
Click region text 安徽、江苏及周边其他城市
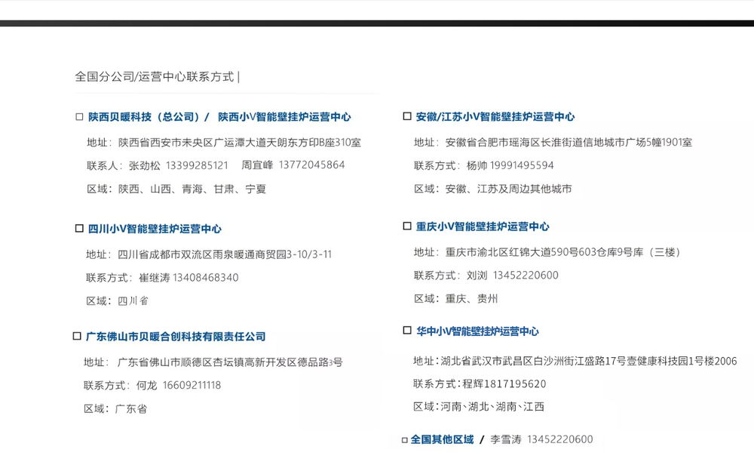(x=508, y=189)
